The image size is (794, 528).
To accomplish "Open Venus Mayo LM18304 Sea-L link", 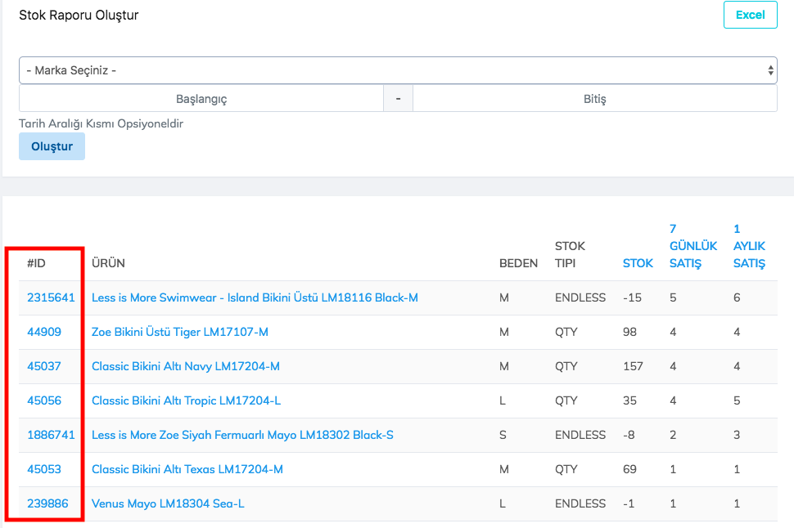I will (x=168, y=503).
